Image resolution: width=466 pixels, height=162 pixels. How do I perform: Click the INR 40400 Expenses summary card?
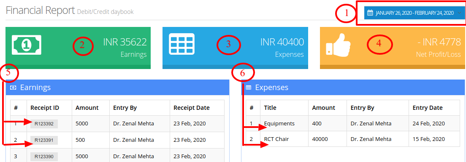(x=236, y=48)
